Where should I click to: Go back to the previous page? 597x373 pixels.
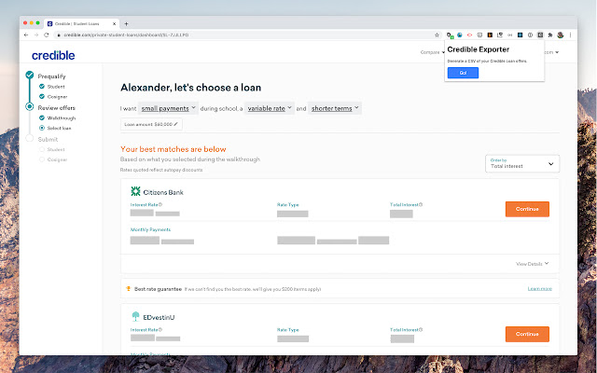(26, 35)
